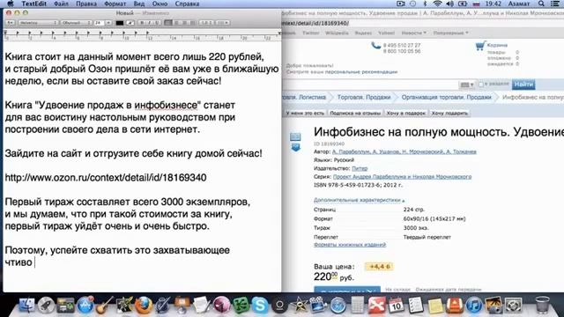Click the Найти search button on Ozon
The image size is (564, 317).
(x=523, y=85)
